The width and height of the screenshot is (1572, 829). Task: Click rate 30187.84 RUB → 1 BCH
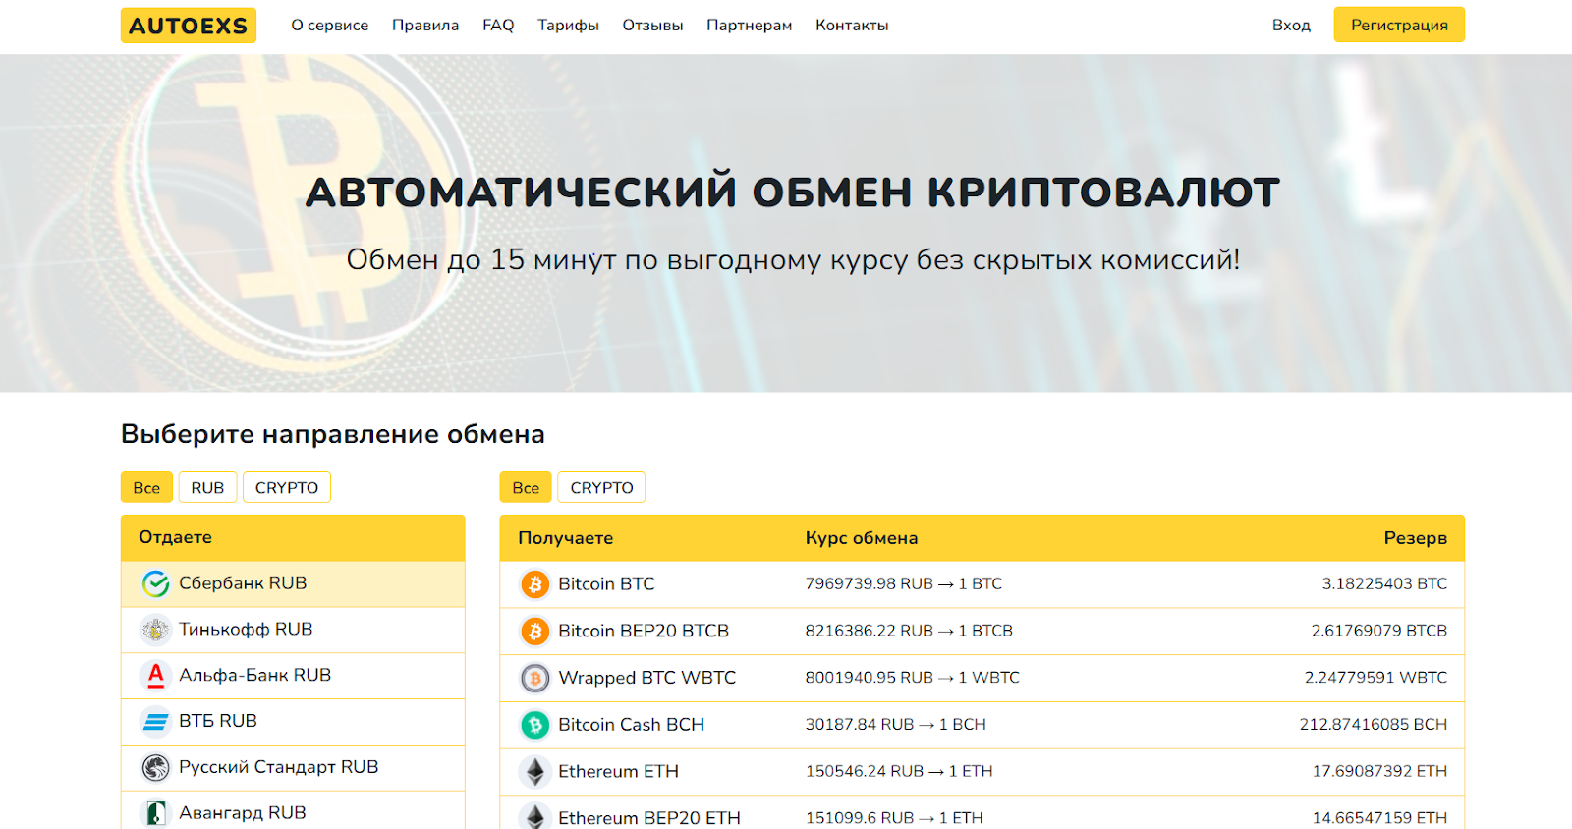point(896,725)
